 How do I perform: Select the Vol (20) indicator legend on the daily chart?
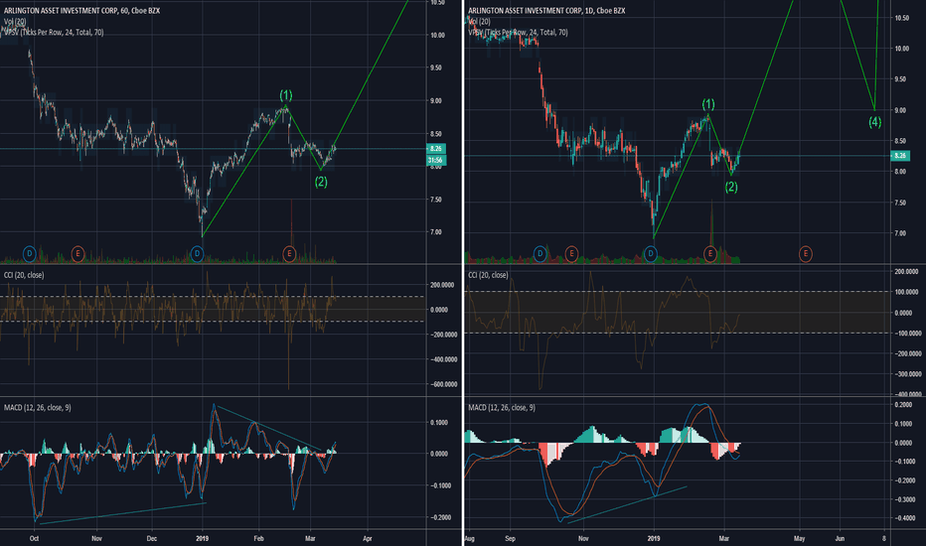(x=479, y=22)
